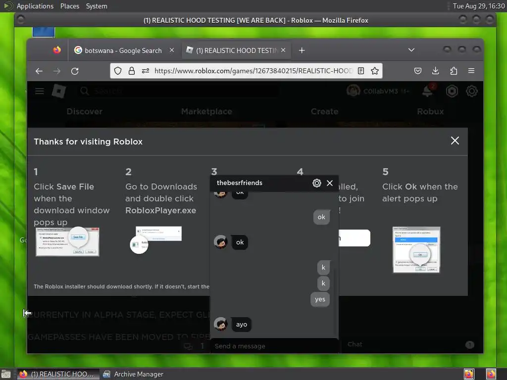This screenshot has height=380, width=507.
Task: Click the Send a message field
Action: coord(274,346)
